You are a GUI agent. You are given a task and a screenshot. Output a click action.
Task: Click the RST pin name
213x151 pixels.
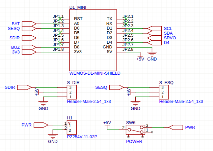click(78, 19)
